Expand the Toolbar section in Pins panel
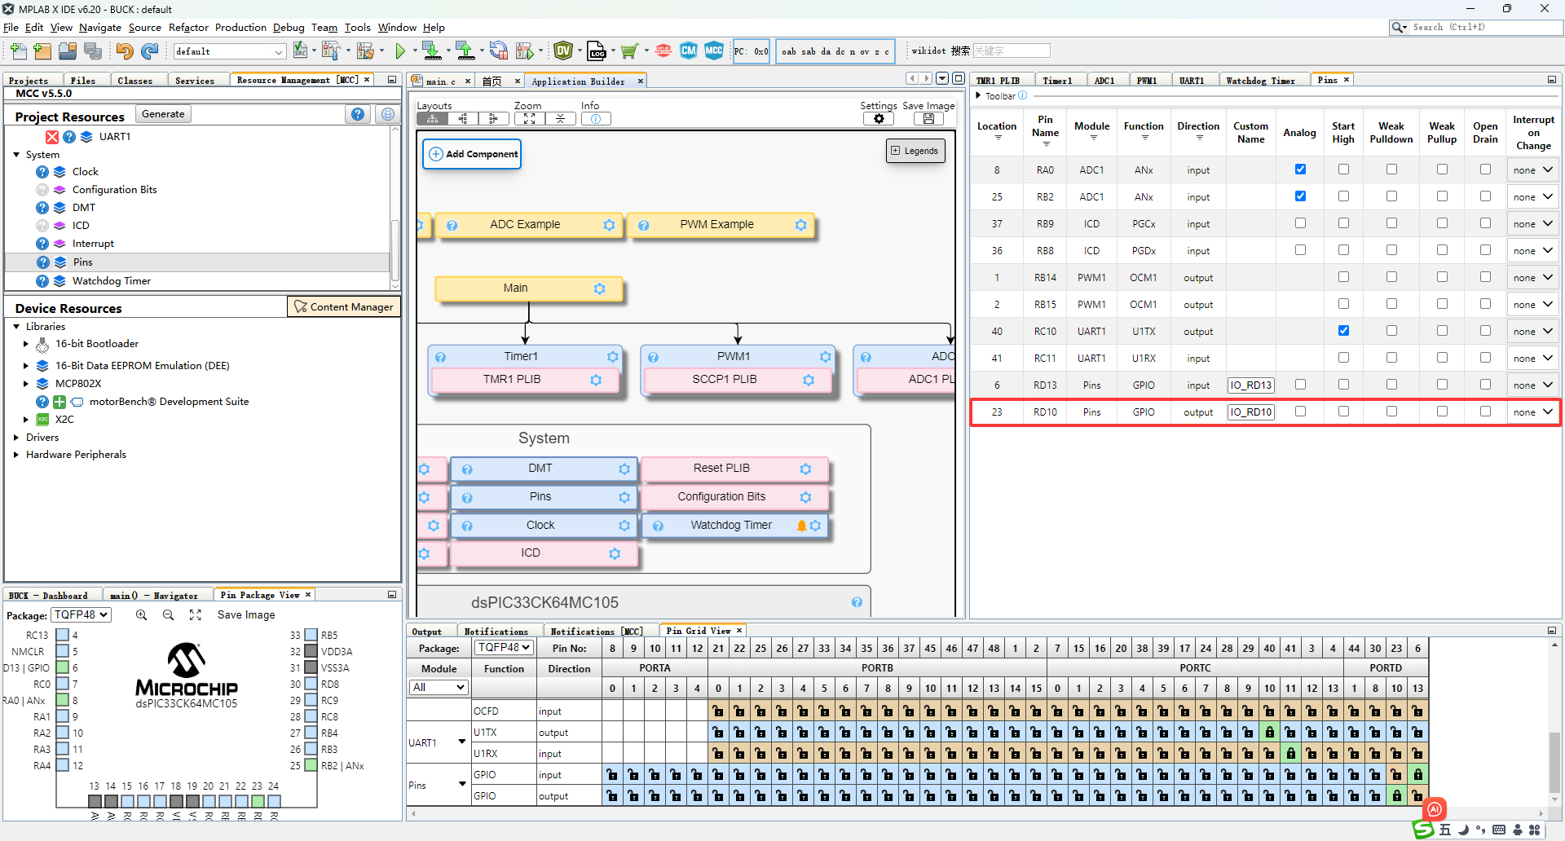This screenshot has height=841, width=1565. click(x=978, y=96)
